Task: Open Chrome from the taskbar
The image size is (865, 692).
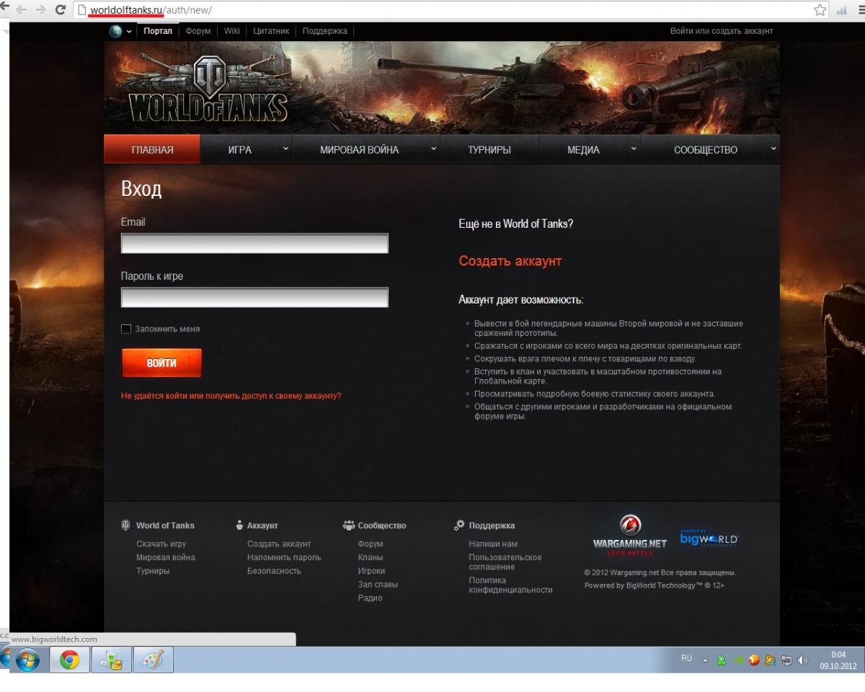Action: (x=70, y=660)
